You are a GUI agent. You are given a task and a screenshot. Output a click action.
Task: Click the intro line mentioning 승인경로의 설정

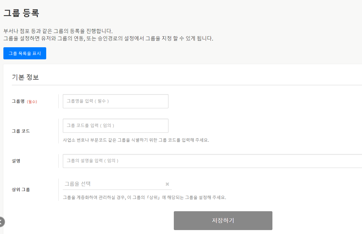tap(108, 39)
